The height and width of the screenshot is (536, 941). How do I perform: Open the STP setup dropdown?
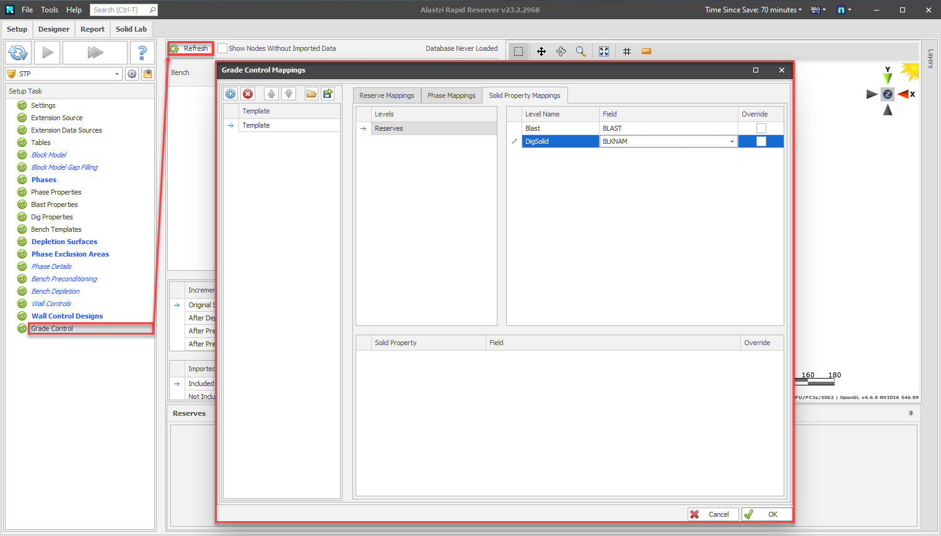tap(118, 73)
